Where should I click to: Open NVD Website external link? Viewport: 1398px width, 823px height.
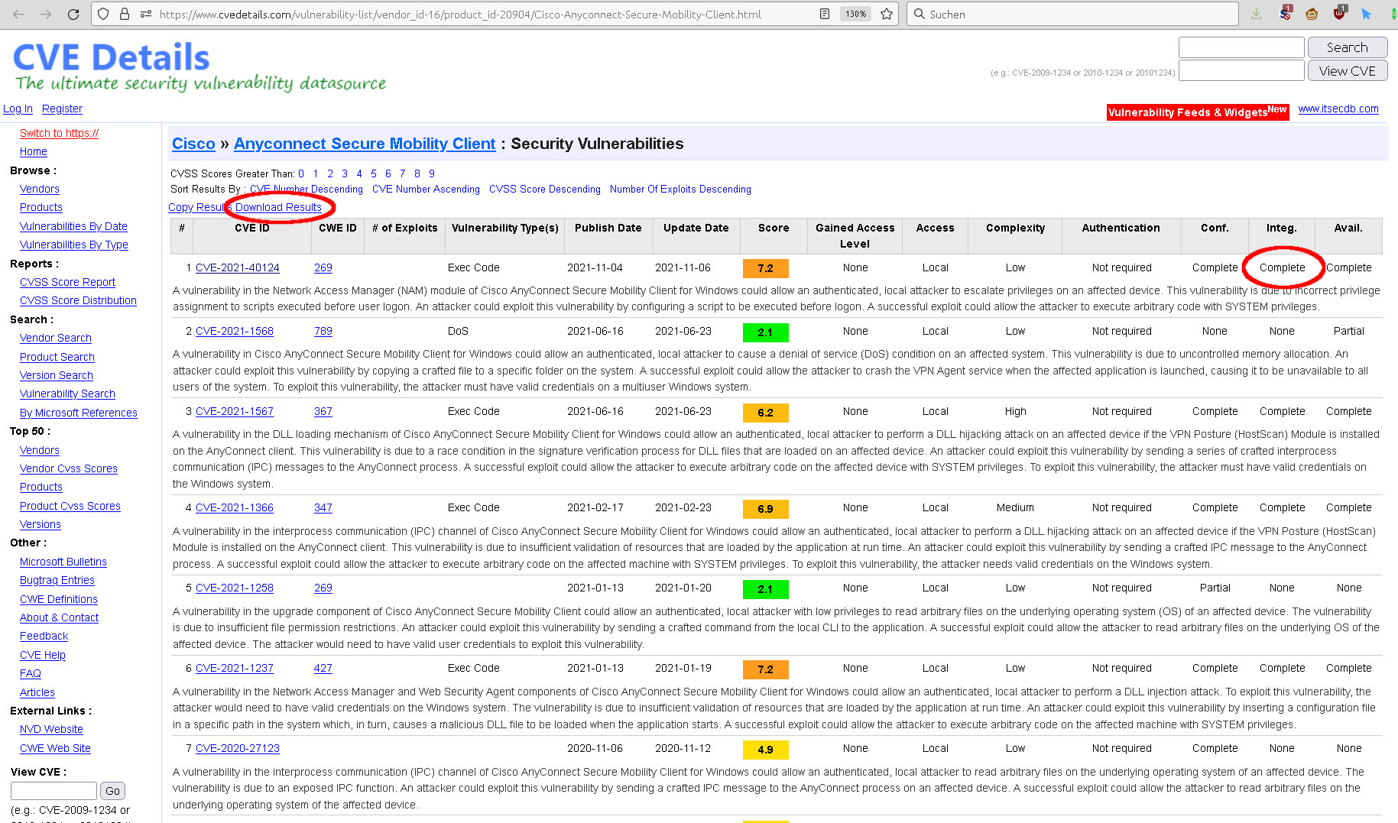51,729
